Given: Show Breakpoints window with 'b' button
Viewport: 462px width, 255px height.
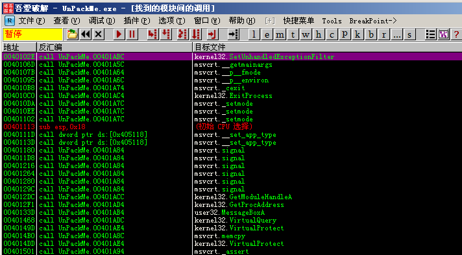Looking at the screenshot, I should tap(371, 35).
